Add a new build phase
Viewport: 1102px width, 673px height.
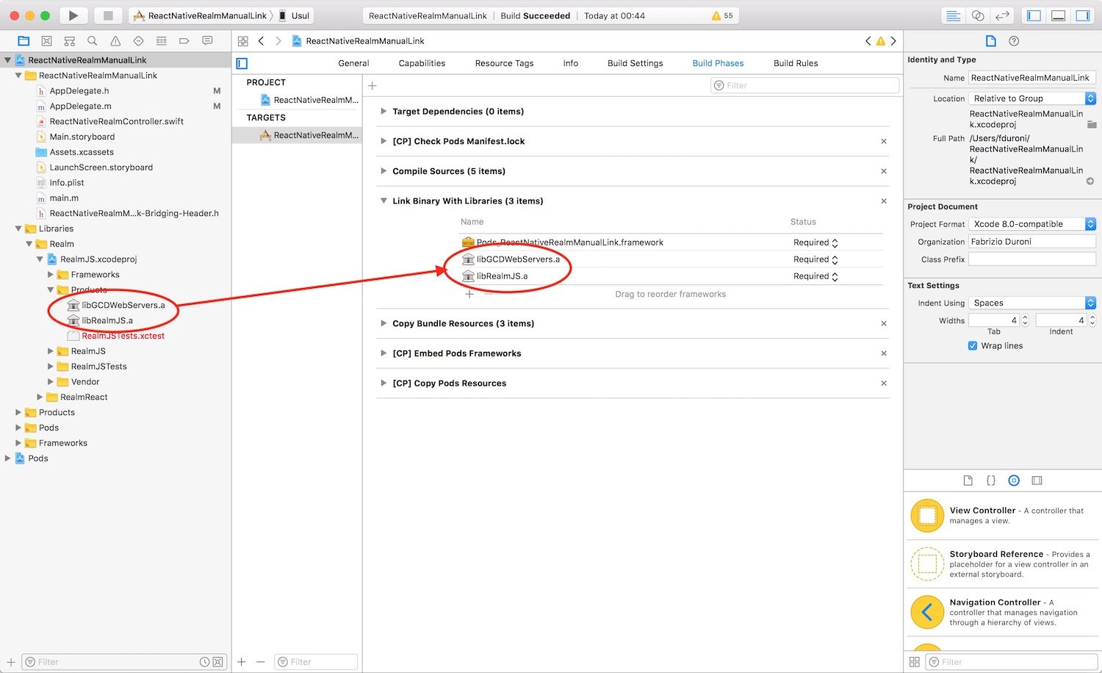[x=372, y=86]
